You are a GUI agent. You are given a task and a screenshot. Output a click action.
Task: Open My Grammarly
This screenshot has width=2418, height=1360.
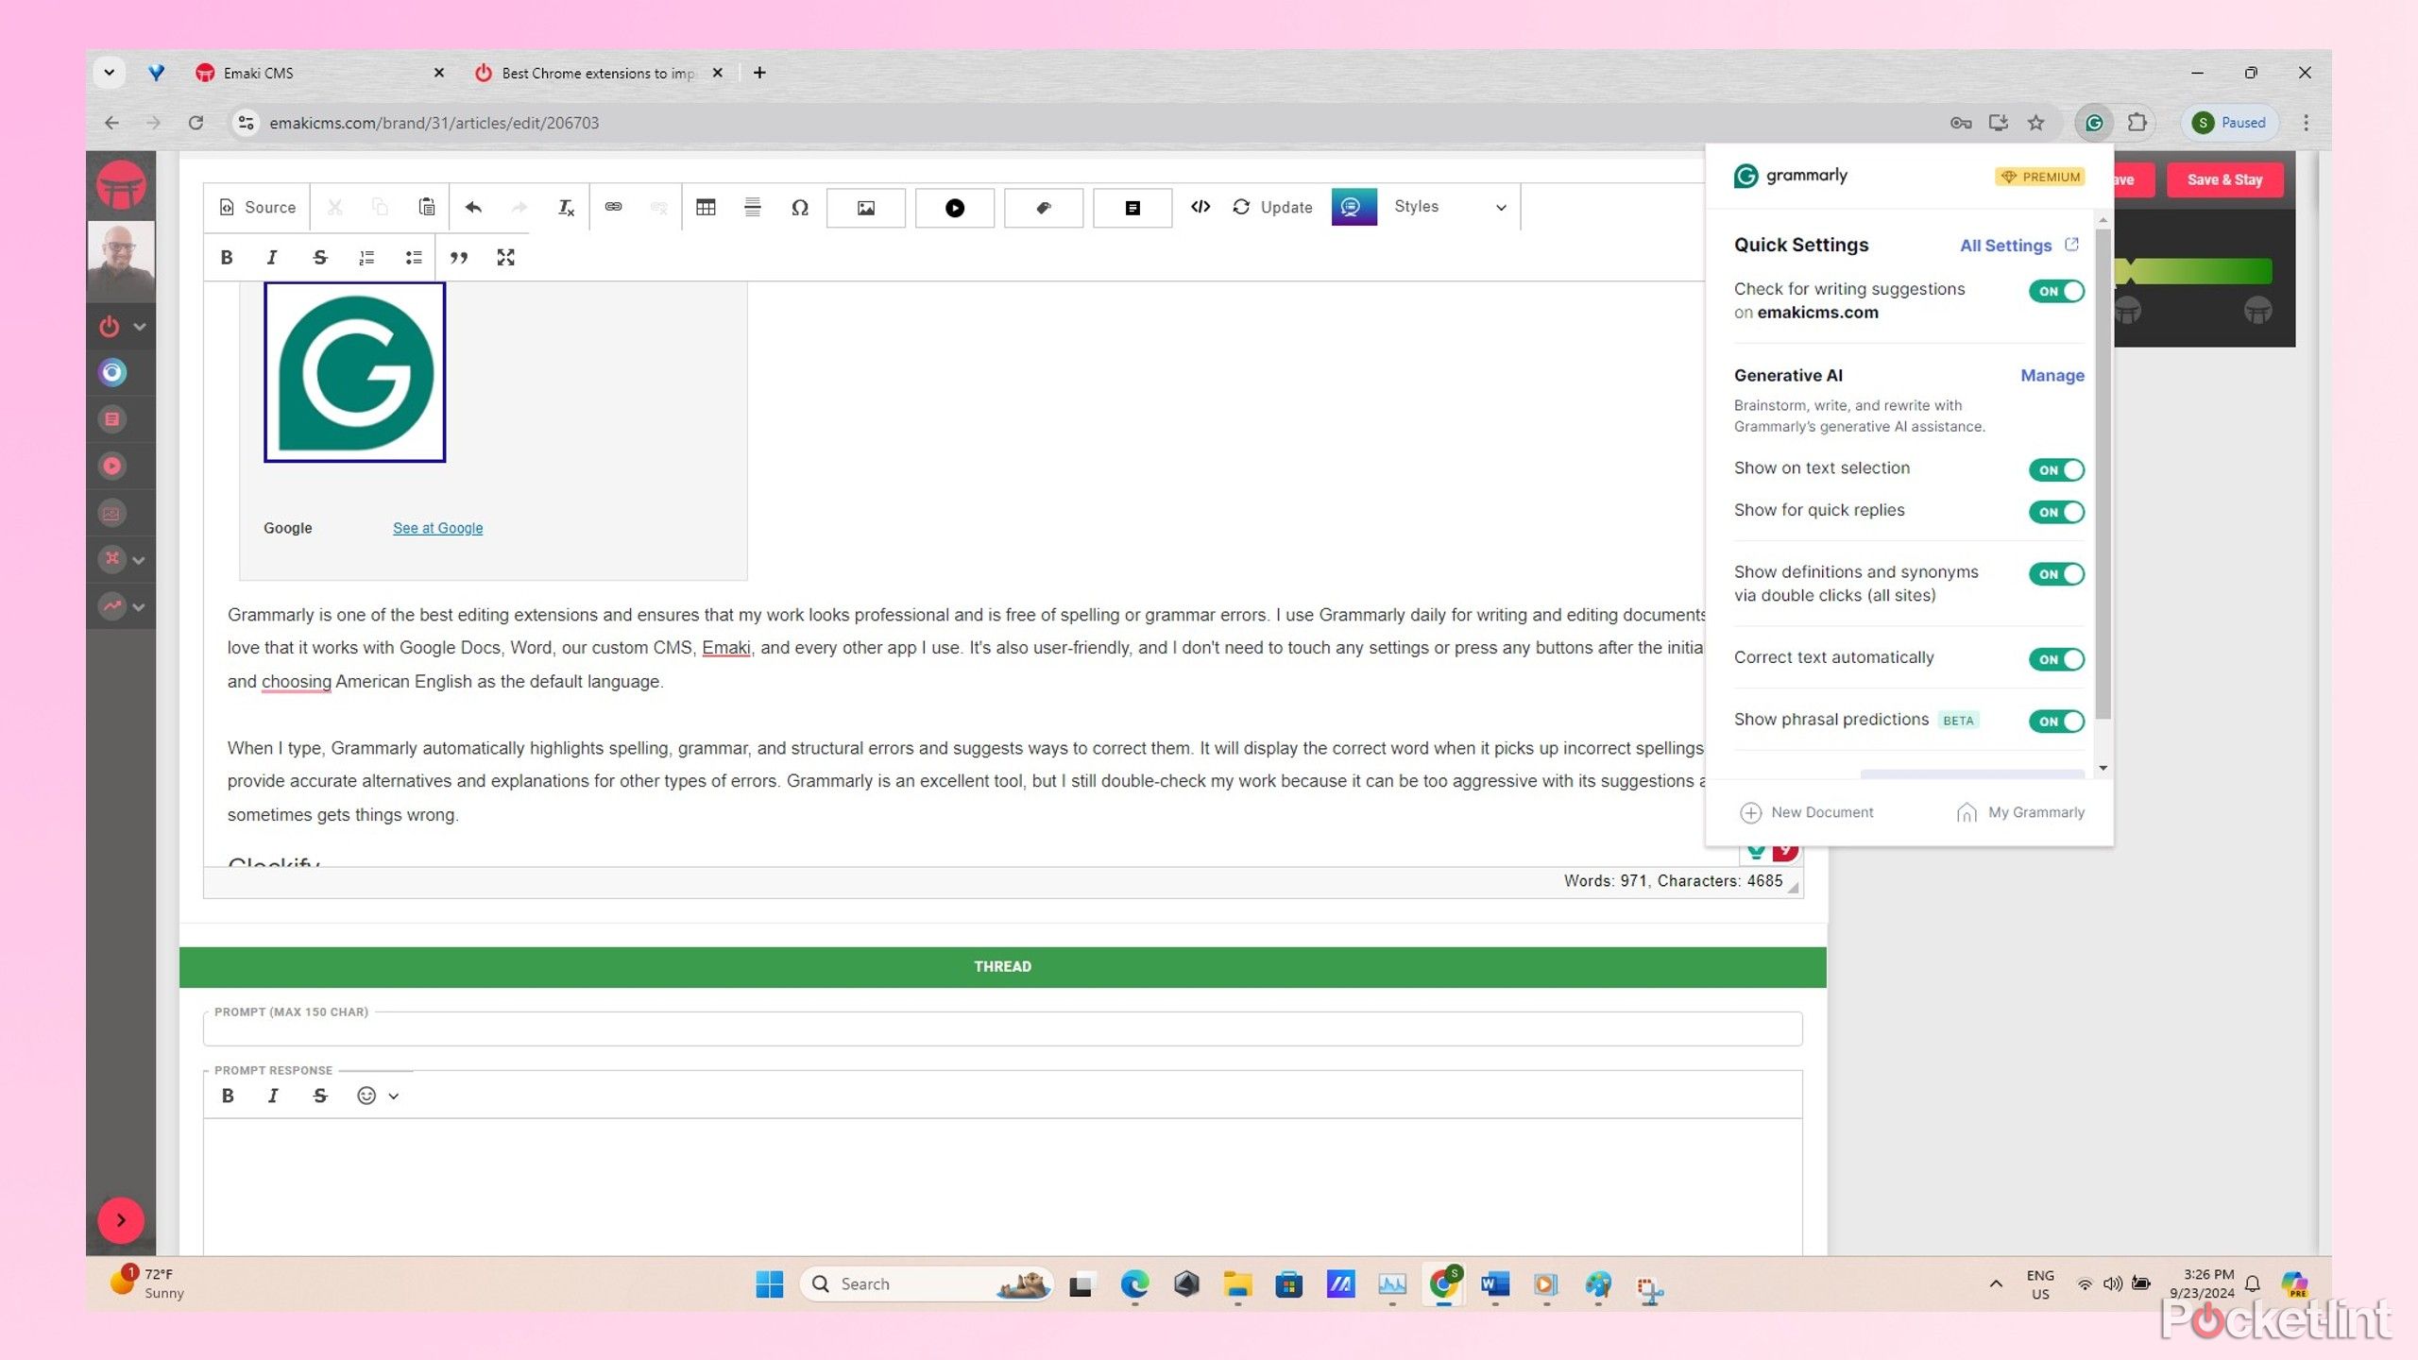tap(2019, 812)
